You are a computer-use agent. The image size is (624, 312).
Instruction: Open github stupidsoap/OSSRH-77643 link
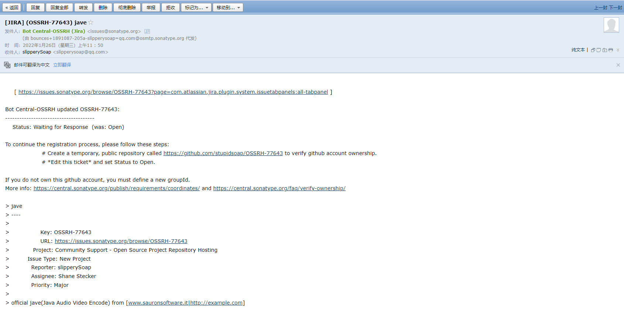(223, 153)
